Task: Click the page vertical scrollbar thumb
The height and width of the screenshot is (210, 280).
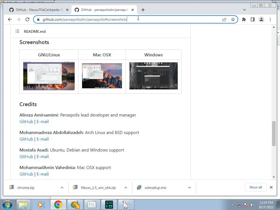Action: tap(274, 133)
